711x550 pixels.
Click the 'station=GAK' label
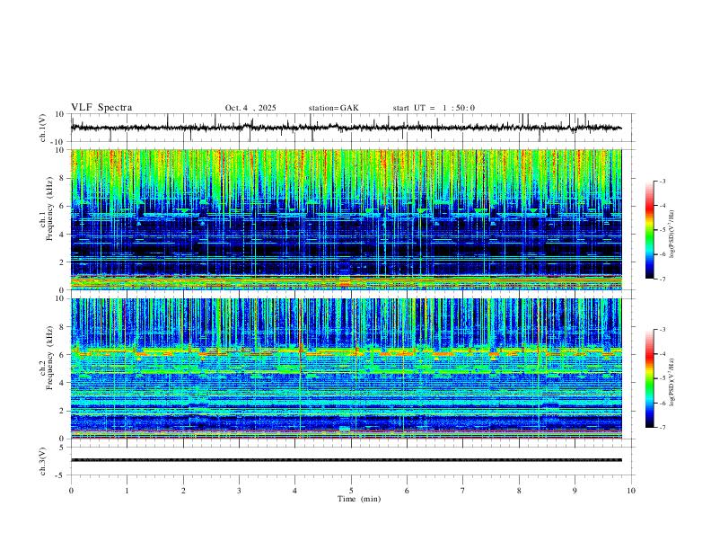(333, 108)
